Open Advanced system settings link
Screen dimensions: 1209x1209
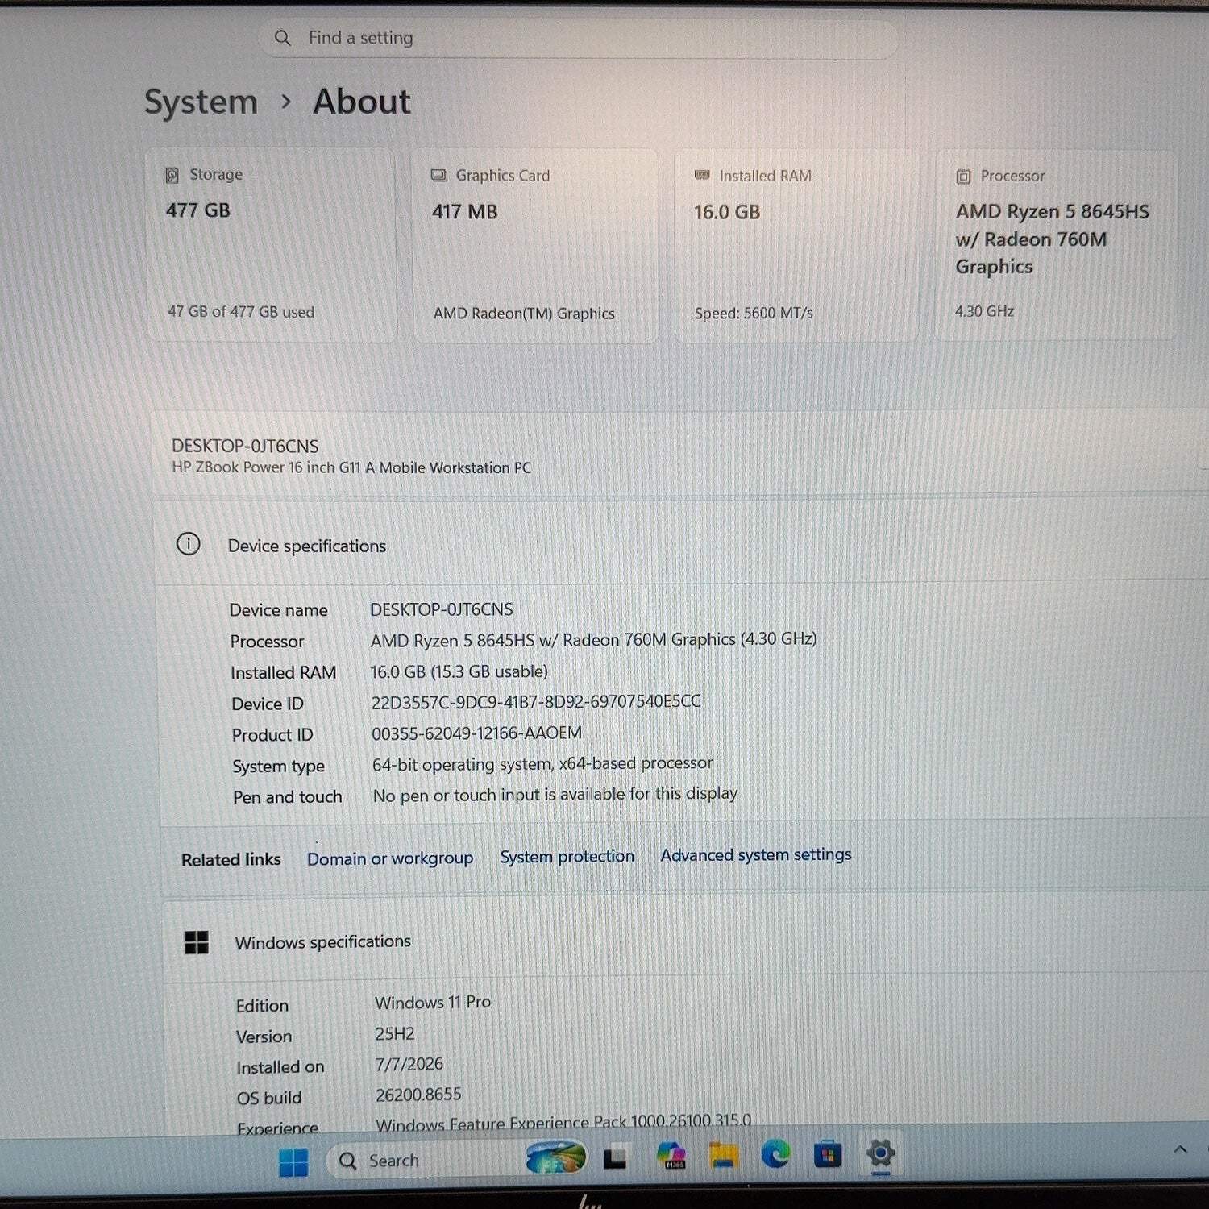[x=756, y=854]
